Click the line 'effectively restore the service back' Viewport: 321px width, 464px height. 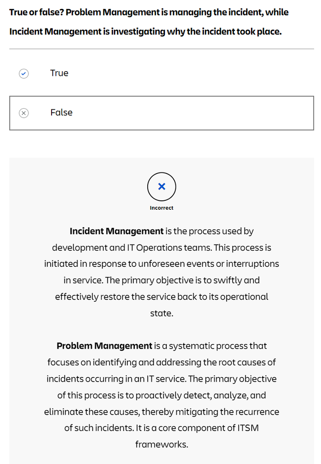click(x=162, y=297)
